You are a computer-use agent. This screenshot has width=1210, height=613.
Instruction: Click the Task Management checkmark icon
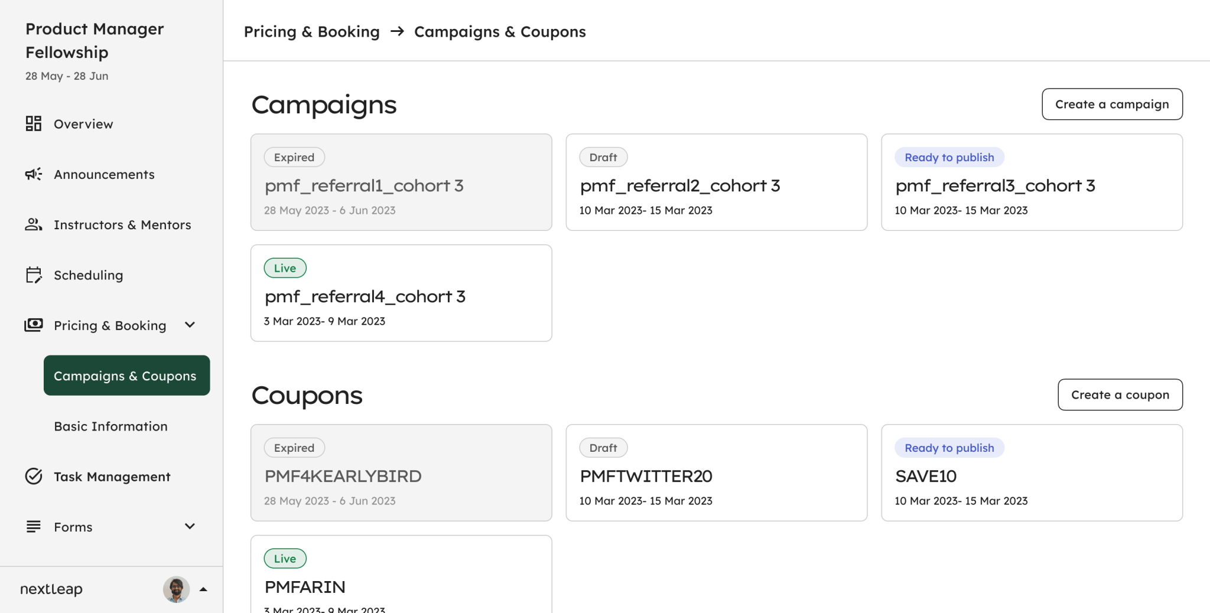34,476
